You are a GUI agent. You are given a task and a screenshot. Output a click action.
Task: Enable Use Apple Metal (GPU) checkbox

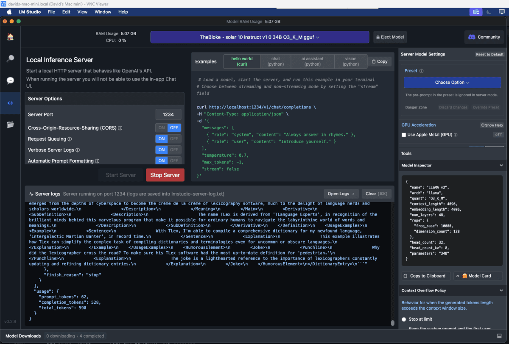tap(404, 135)
